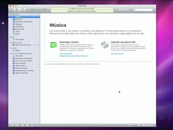
Task: Open Vídeos musicales playlist icon
Action: 14,73
